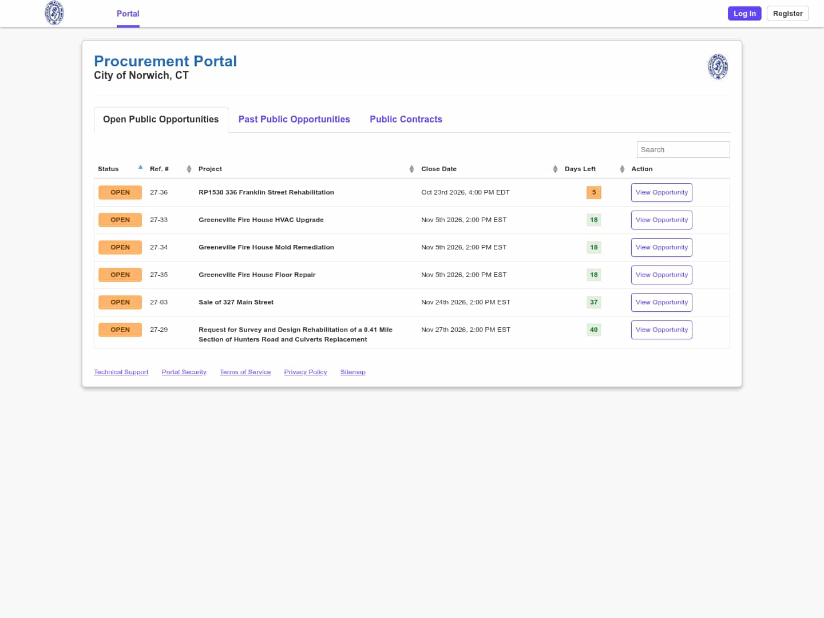The height and width of the screenshot is (618, 824).
Task: Click close date Oct 23rd 2026, 4:00 PM EDT
Action: [x=465, y=193]
